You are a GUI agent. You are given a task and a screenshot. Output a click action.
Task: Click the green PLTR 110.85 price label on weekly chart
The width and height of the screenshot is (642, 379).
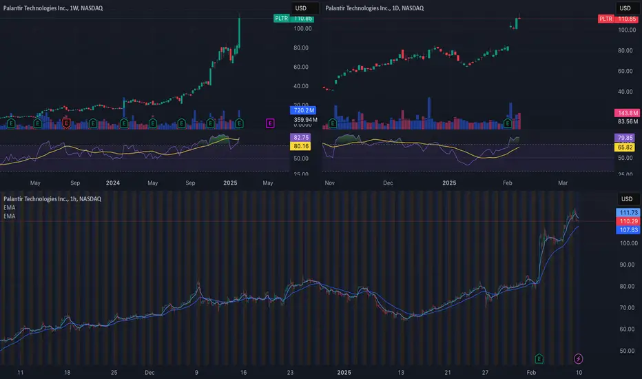coord(294,19)
